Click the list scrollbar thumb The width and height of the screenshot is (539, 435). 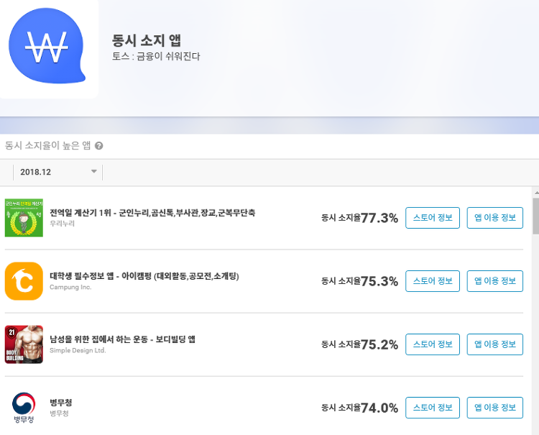(x=535, y=216)
